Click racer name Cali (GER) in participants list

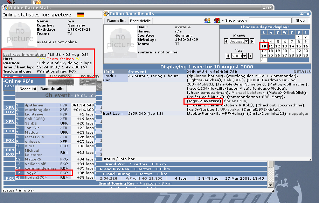(x=234, y=80)
